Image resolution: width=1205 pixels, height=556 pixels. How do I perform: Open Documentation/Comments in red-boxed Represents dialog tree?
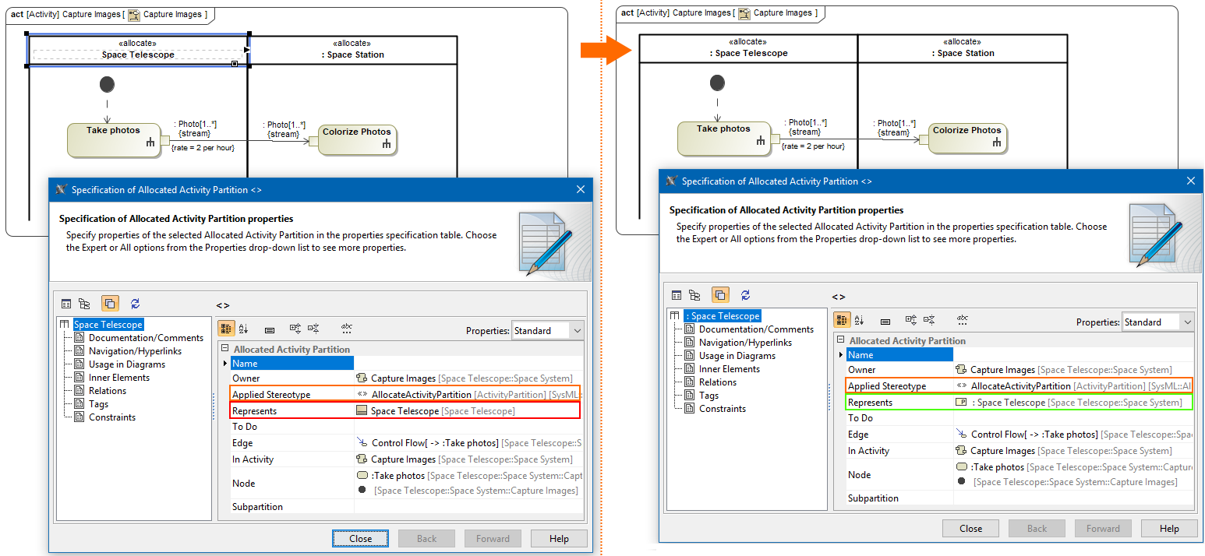pyautogui.click(x=146, y=338)
